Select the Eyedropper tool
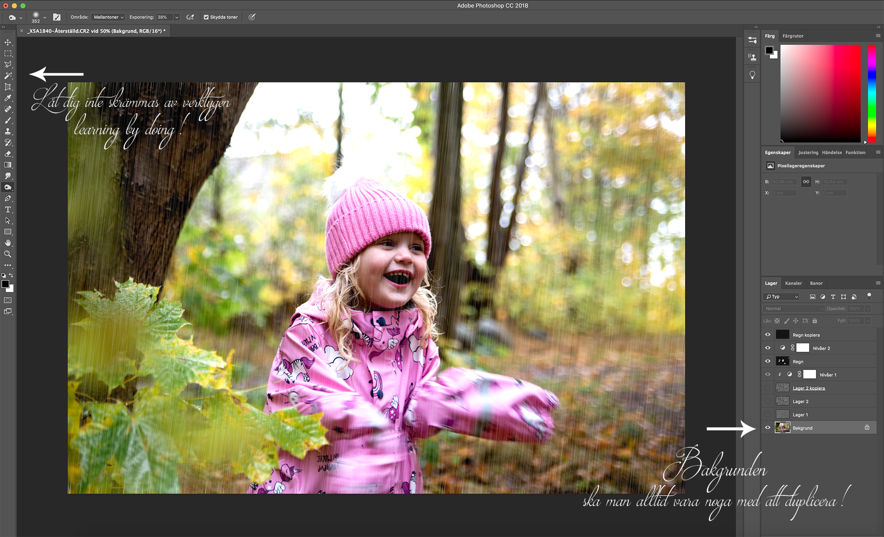The height and width of the screenshot is (537, 884). (8, 98)
